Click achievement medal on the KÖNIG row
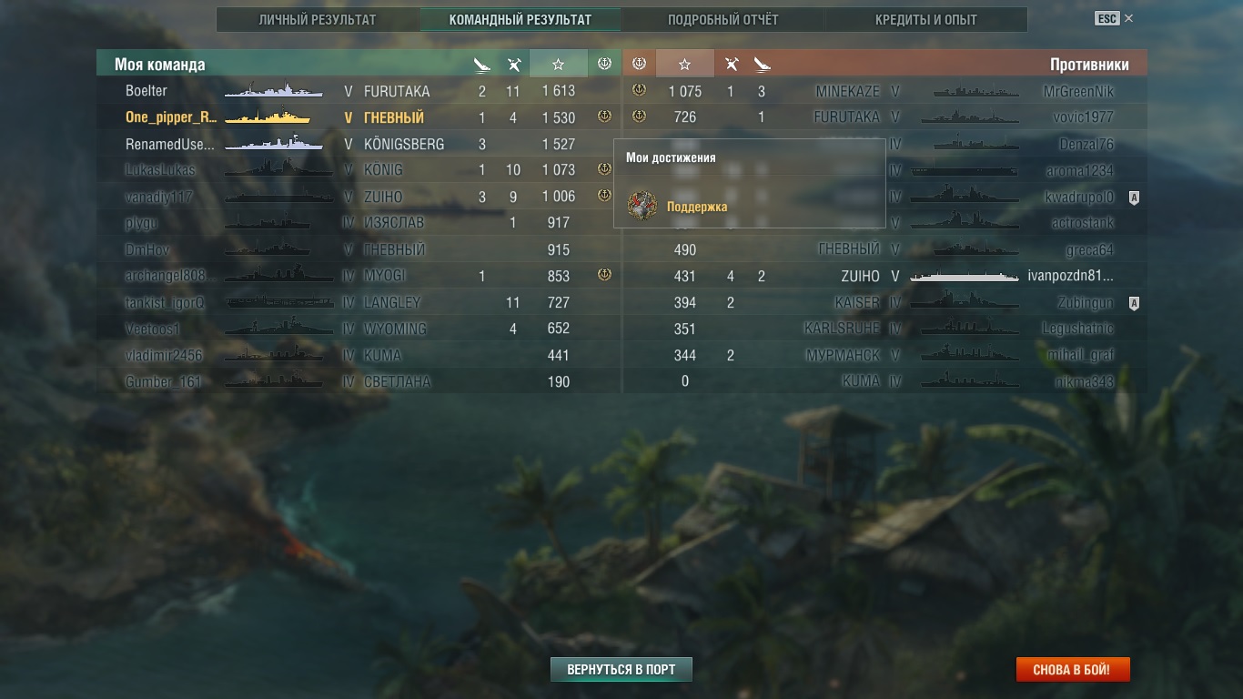 (604, 169)
